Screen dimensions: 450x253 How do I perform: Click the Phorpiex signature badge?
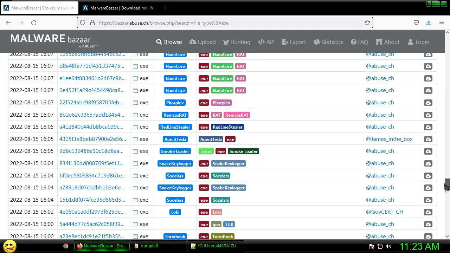click(175, 103)
